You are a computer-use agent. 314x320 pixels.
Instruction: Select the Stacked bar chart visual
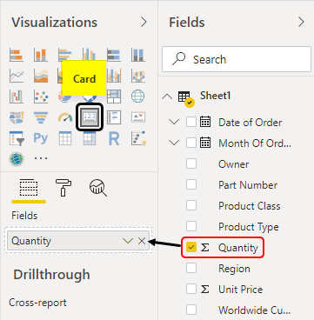pyautogui.click(x=17, y=55)
